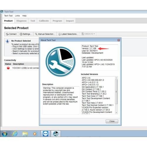Click the Tech Tool taskbar icon
Screen dimensions: 147x147
[x=56, y=134]
